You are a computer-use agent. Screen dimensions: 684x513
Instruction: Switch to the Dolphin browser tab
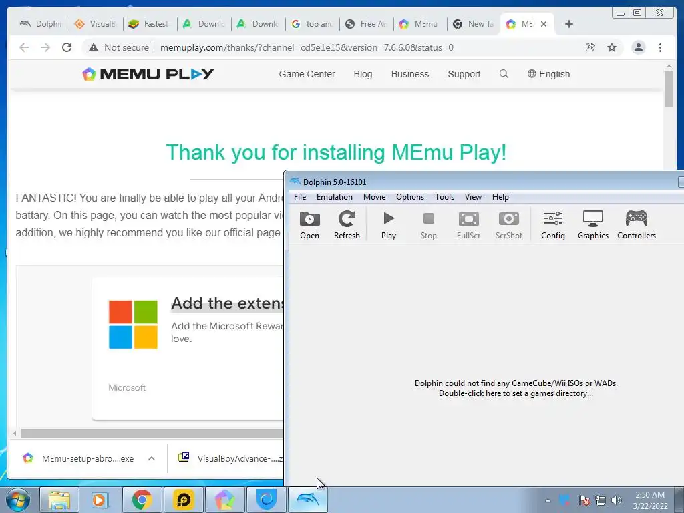[42, 24]
